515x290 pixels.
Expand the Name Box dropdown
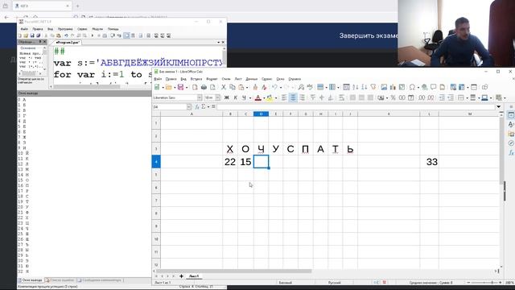click(189, 107)
